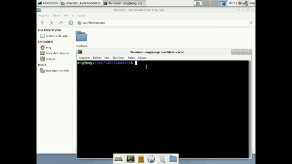Launch the orange file manager dock icon
Screen dimensions: 292x164
tap(141, 159)
